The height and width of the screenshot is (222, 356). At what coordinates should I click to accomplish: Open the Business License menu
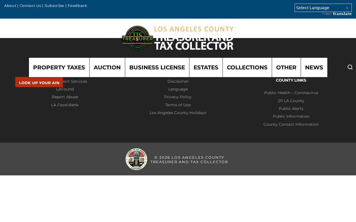coord(157,67)
